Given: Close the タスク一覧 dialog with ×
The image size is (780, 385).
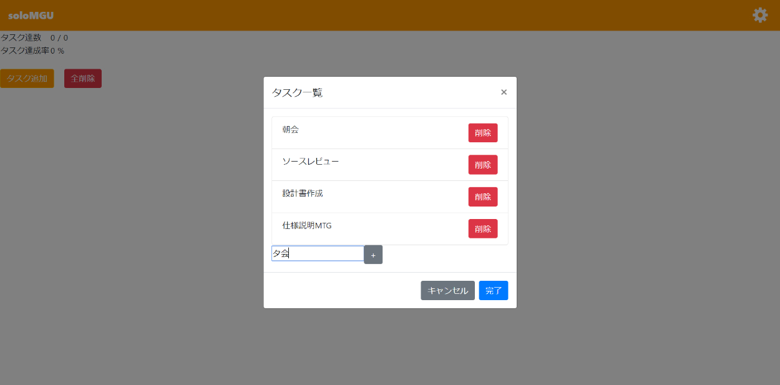Looking at the screenshot, I should coord(504,92).
